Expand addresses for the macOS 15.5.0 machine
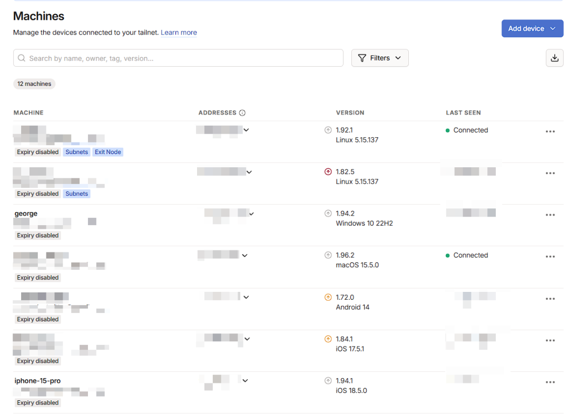The width and height of the screenshot is (569, 416). [x=244, y=256]
